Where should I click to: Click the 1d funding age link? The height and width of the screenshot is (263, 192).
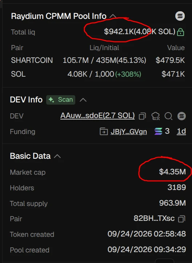pyautogui.click(x=181, y=131)
